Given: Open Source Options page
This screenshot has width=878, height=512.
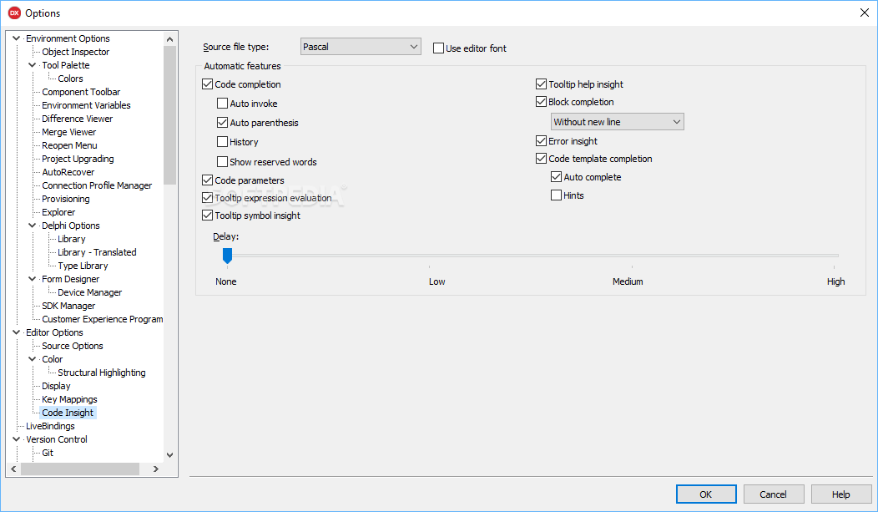Looking at the screenshot, I should tap(73, 346).
